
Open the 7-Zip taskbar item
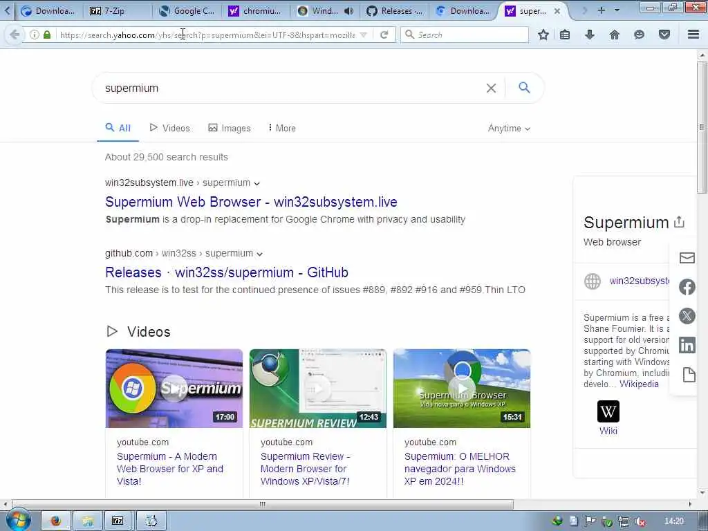(x=118, y=521)
